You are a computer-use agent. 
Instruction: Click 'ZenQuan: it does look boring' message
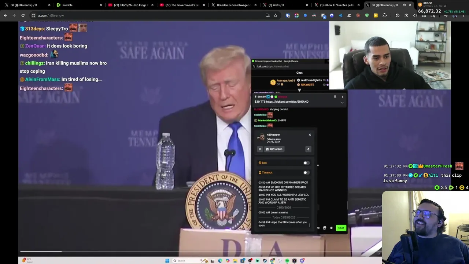(53, 46)
